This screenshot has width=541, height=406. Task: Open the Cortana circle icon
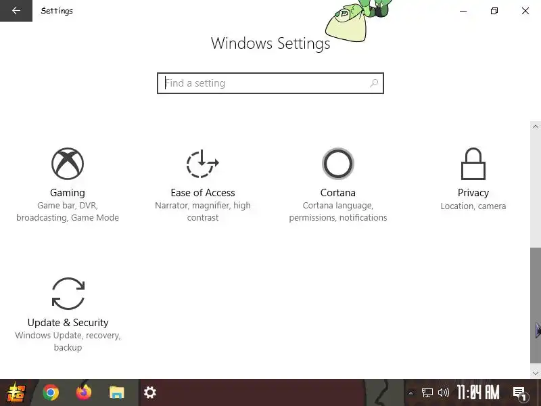pos(338,164)
